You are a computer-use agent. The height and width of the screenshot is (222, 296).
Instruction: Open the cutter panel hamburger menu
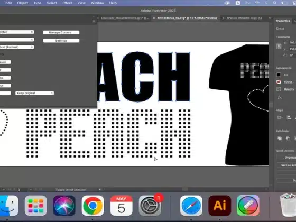(94, 22)
